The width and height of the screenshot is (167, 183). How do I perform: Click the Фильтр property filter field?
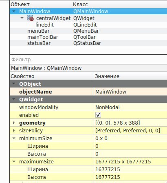88,60
